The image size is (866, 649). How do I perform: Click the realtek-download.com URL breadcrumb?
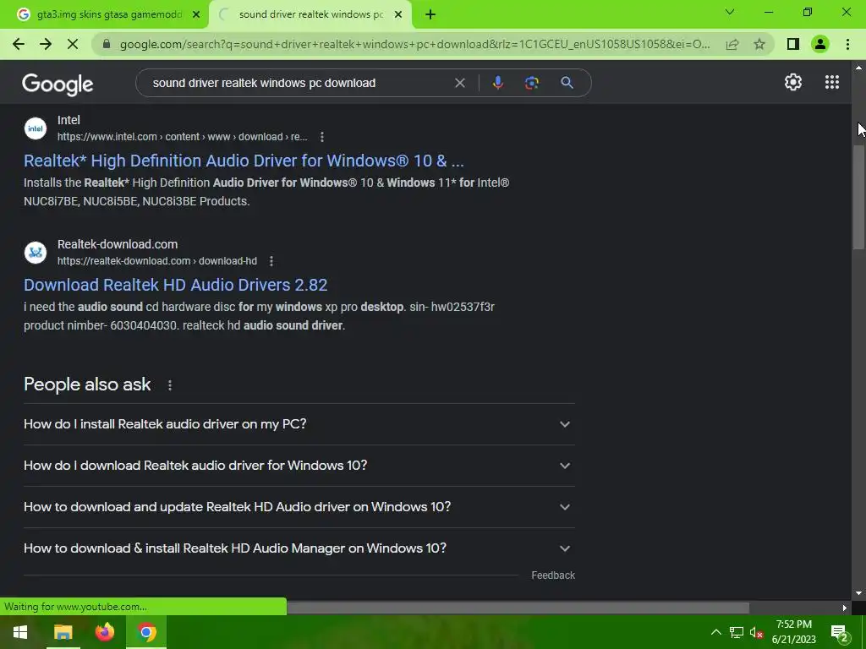tap(156, 261)
